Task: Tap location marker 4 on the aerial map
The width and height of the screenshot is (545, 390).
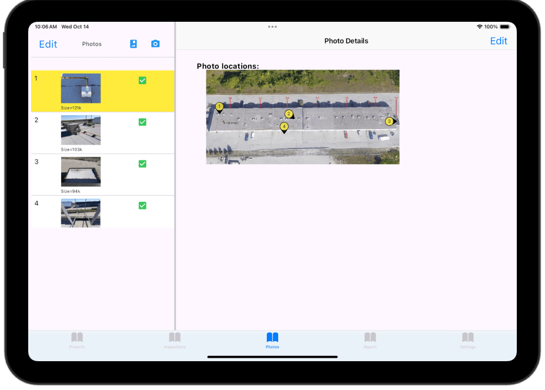Action: [x=284, y=127]
